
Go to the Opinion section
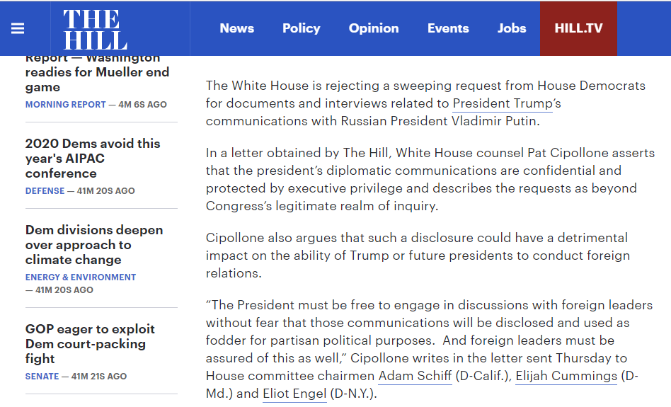374,28
